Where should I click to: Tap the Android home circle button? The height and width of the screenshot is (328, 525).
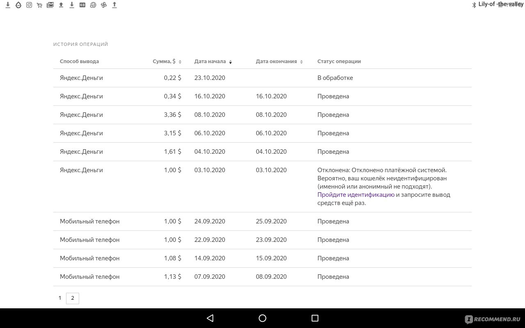[x=262, y=318]
